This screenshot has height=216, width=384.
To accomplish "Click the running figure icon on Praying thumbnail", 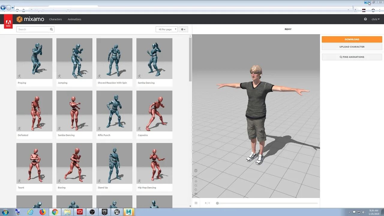I will pyautogui.click(x=19, y=76).
